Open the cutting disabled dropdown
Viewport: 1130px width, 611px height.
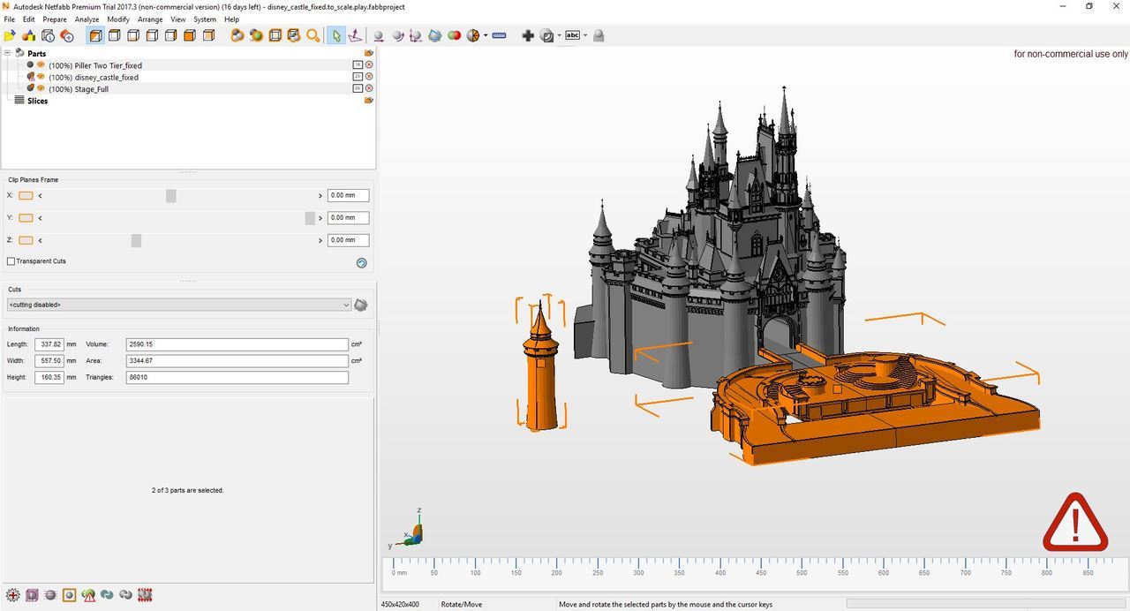coord(178,305)
